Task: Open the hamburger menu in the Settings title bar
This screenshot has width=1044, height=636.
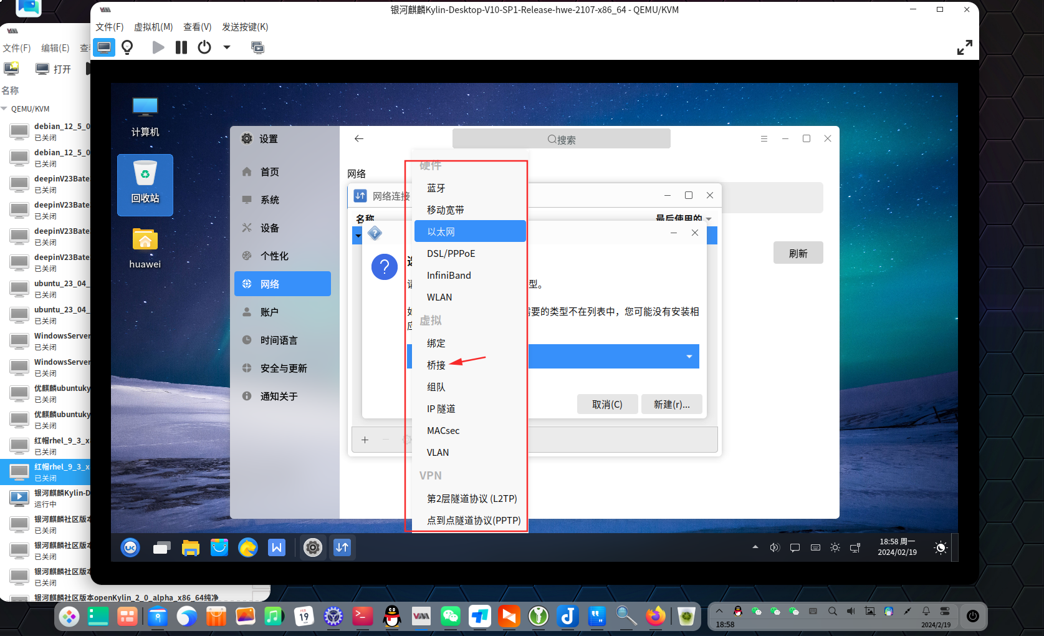Action: pyautogui.click(x=764, y=138)
